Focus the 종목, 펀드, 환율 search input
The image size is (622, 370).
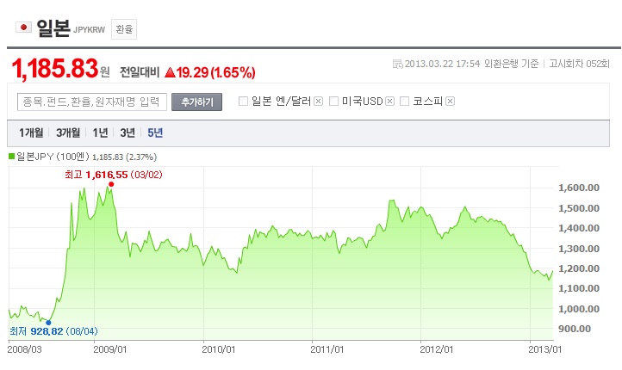(92, 102)
